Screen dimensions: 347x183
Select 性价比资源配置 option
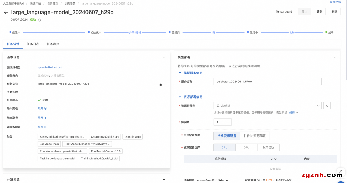click(255, 136)
